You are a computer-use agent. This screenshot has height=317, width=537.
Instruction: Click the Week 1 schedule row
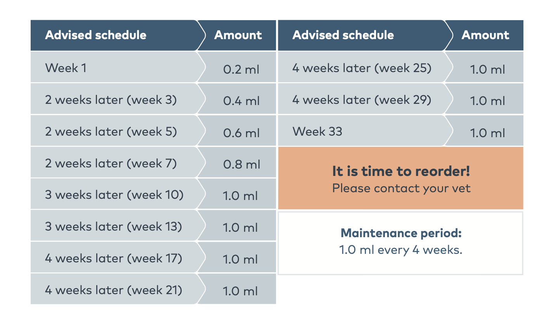point(66,68)
